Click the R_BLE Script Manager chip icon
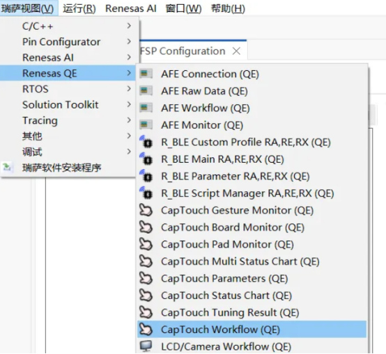The height and width of the screenshot is (354, 386). (146, 193)
